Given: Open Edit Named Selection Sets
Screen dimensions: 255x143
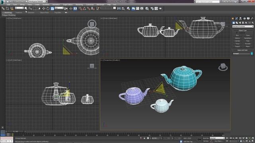Looking at the screenshot, I should tap(98, 8).
